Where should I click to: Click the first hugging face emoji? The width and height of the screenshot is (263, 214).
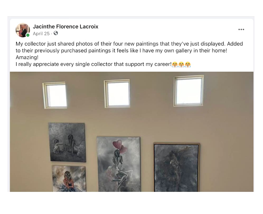click(x=175, y=64)
